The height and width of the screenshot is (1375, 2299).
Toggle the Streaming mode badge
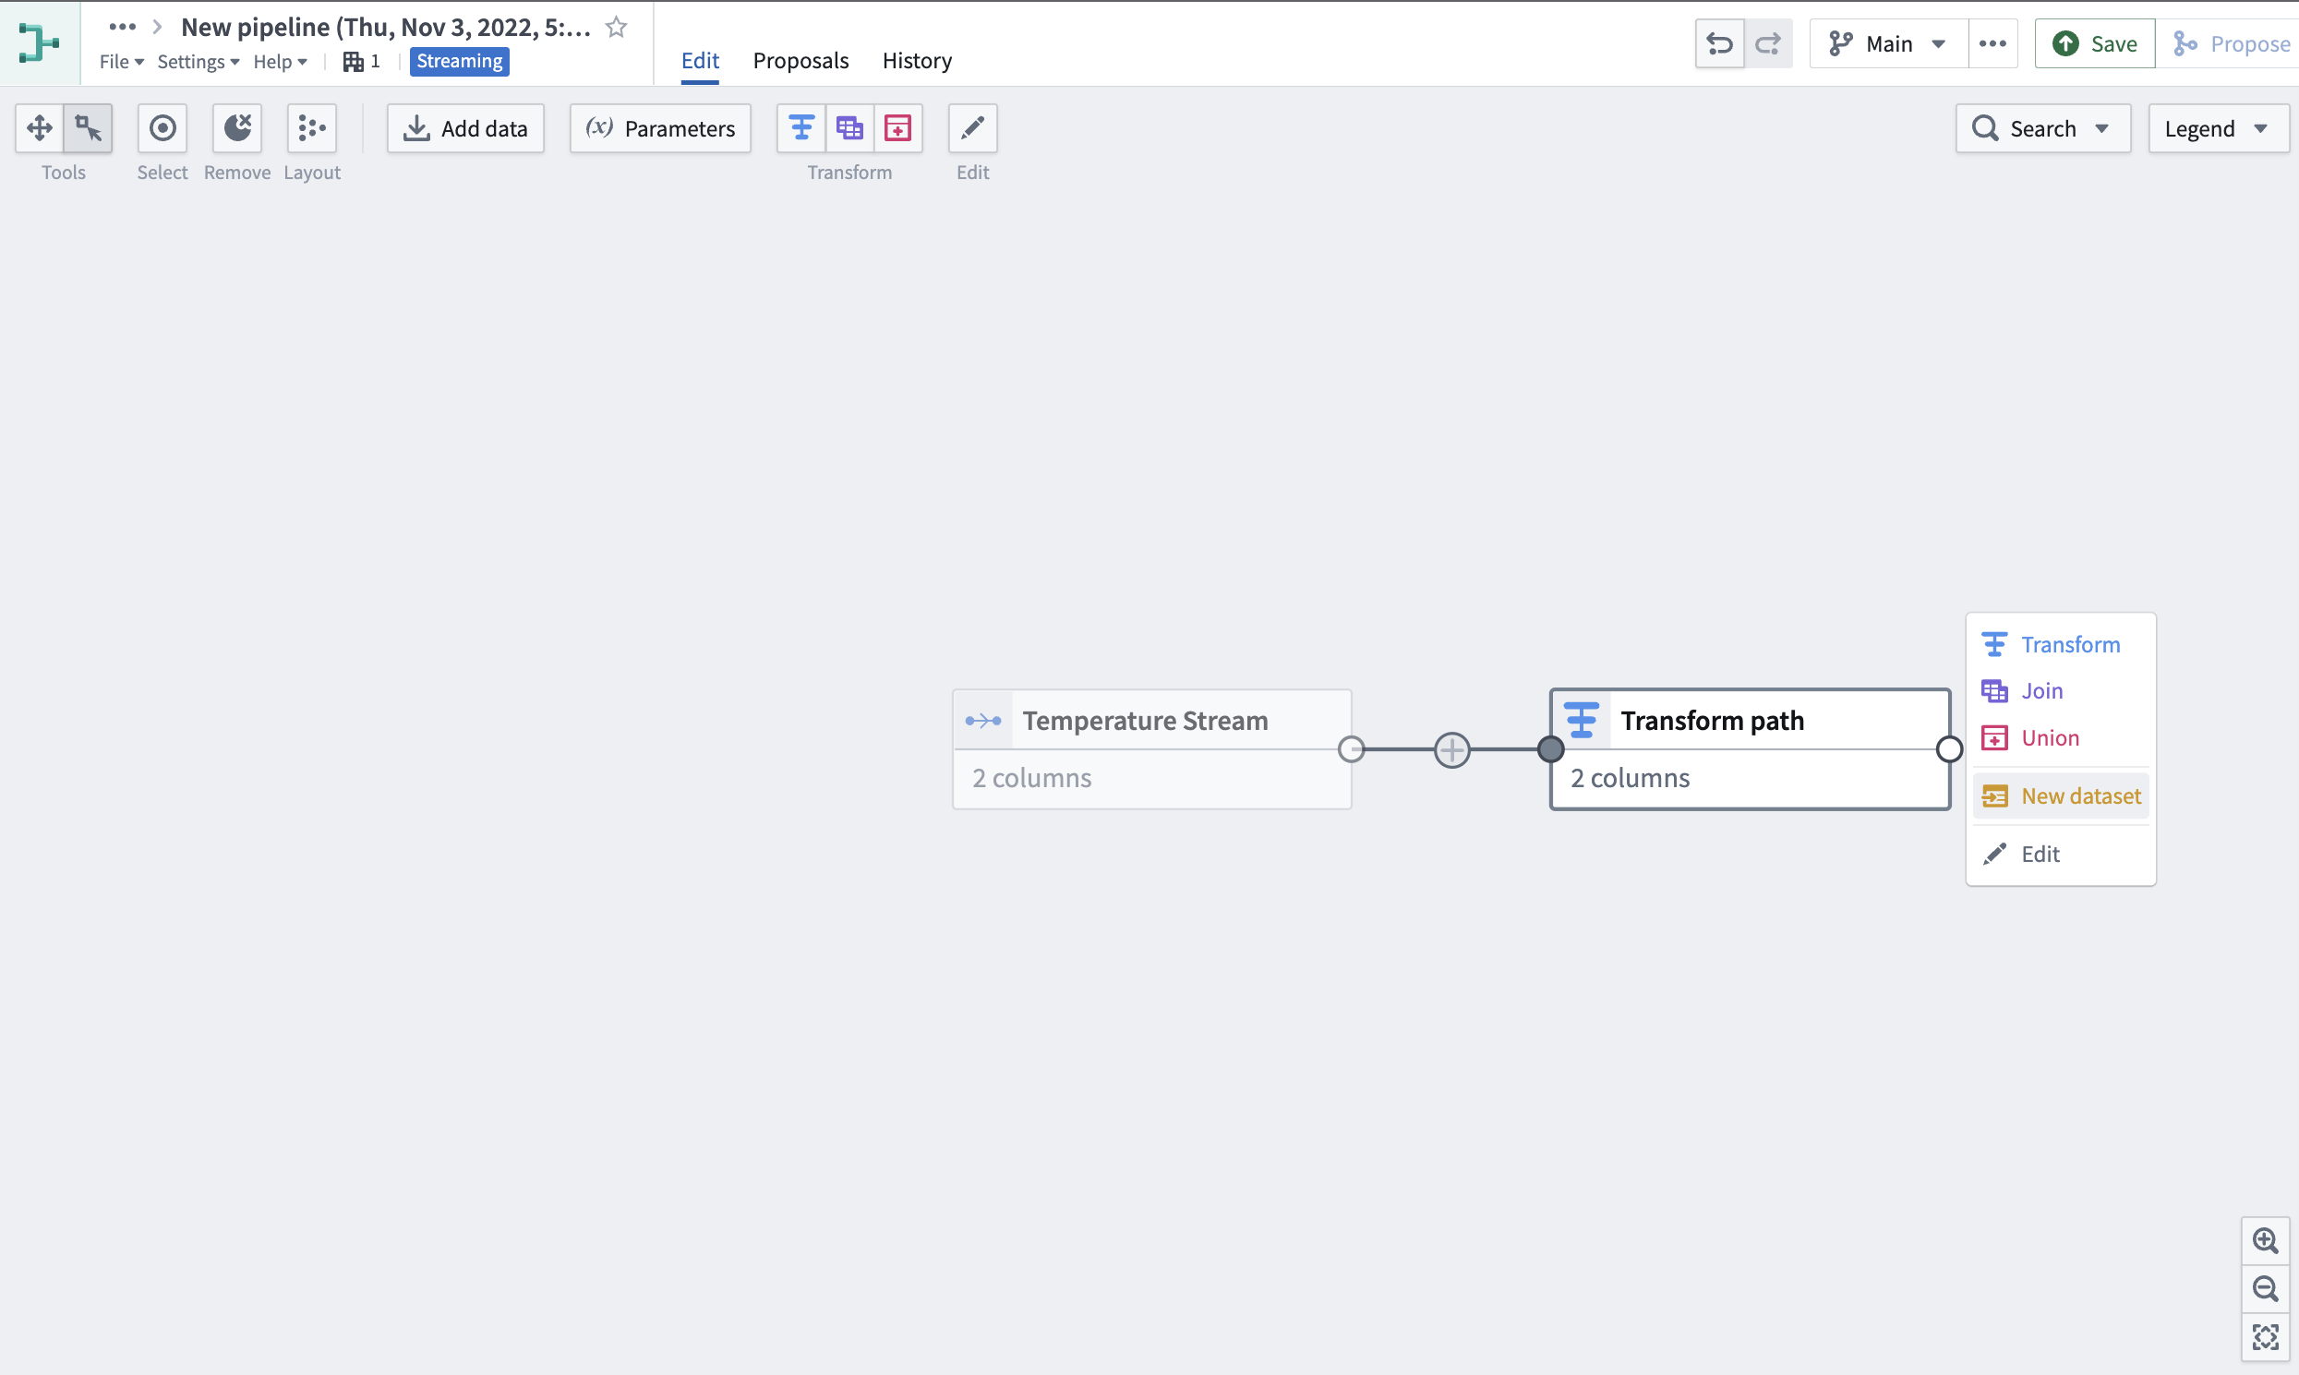click(459, 60)
